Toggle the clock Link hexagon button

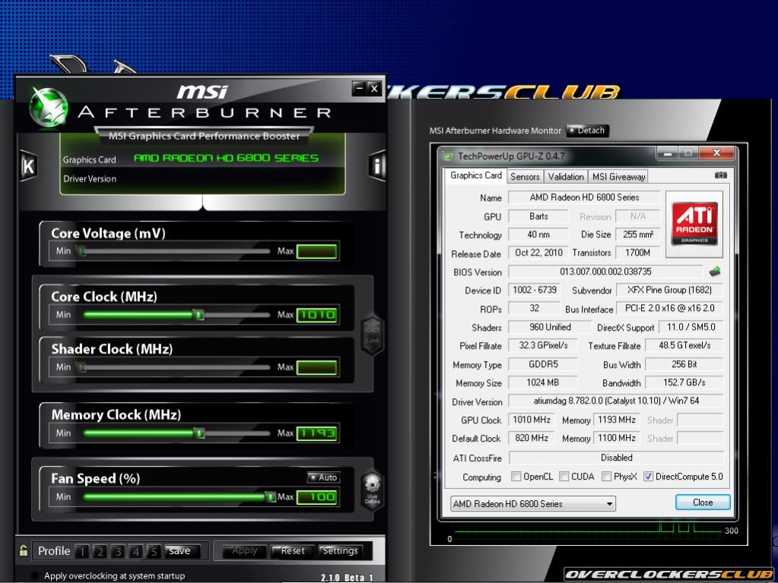click(372, 334)
